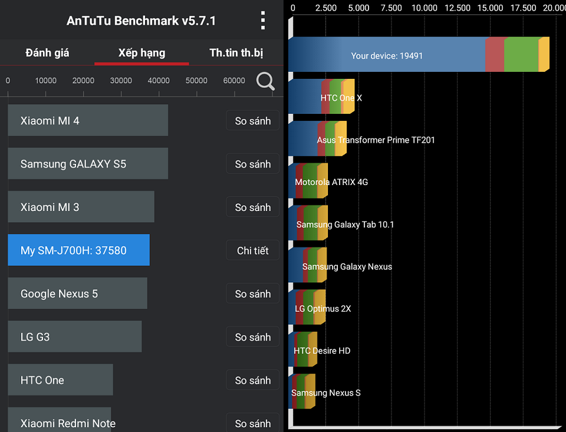Screen dimensions: 566x432
Task: Click the yellow segment of Your device bar
Action: 544,54
